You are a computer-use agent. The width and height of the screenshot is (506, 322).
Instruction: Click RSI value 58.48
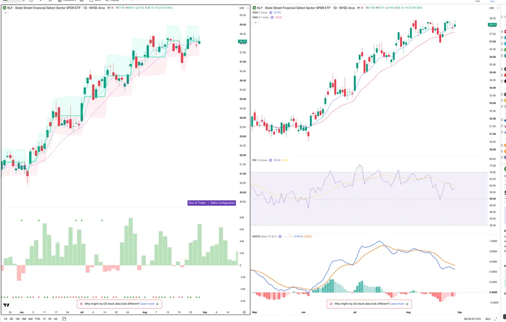tap(278, 160)
